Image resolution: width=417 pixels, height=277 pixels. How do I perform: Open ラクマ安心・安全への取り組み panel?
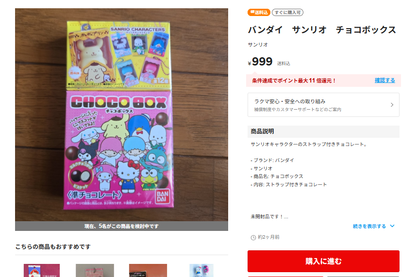click(x=323, y=105)
